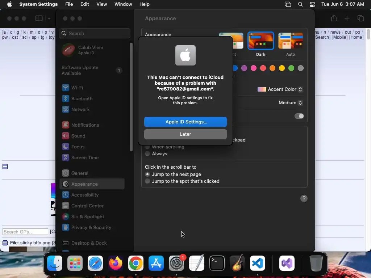Screen dimensions: 371x278
Task: Open Network settings in the sidebar
Action: tap(92, 109)
